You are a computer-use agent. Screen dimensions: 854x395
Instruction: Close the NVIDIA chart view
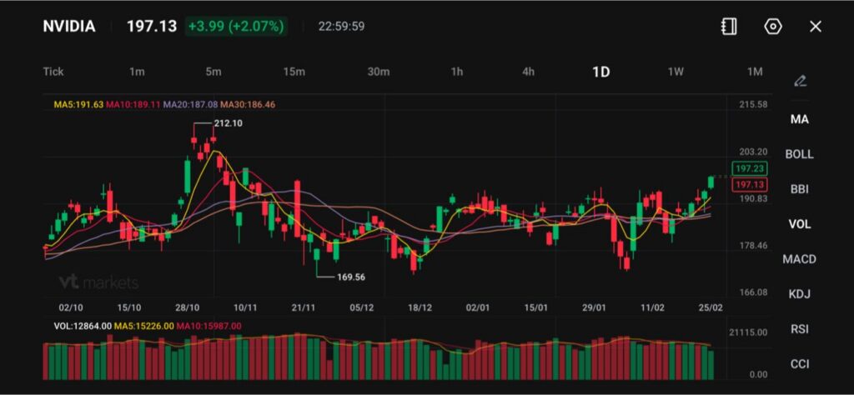(x=816, y=27)
